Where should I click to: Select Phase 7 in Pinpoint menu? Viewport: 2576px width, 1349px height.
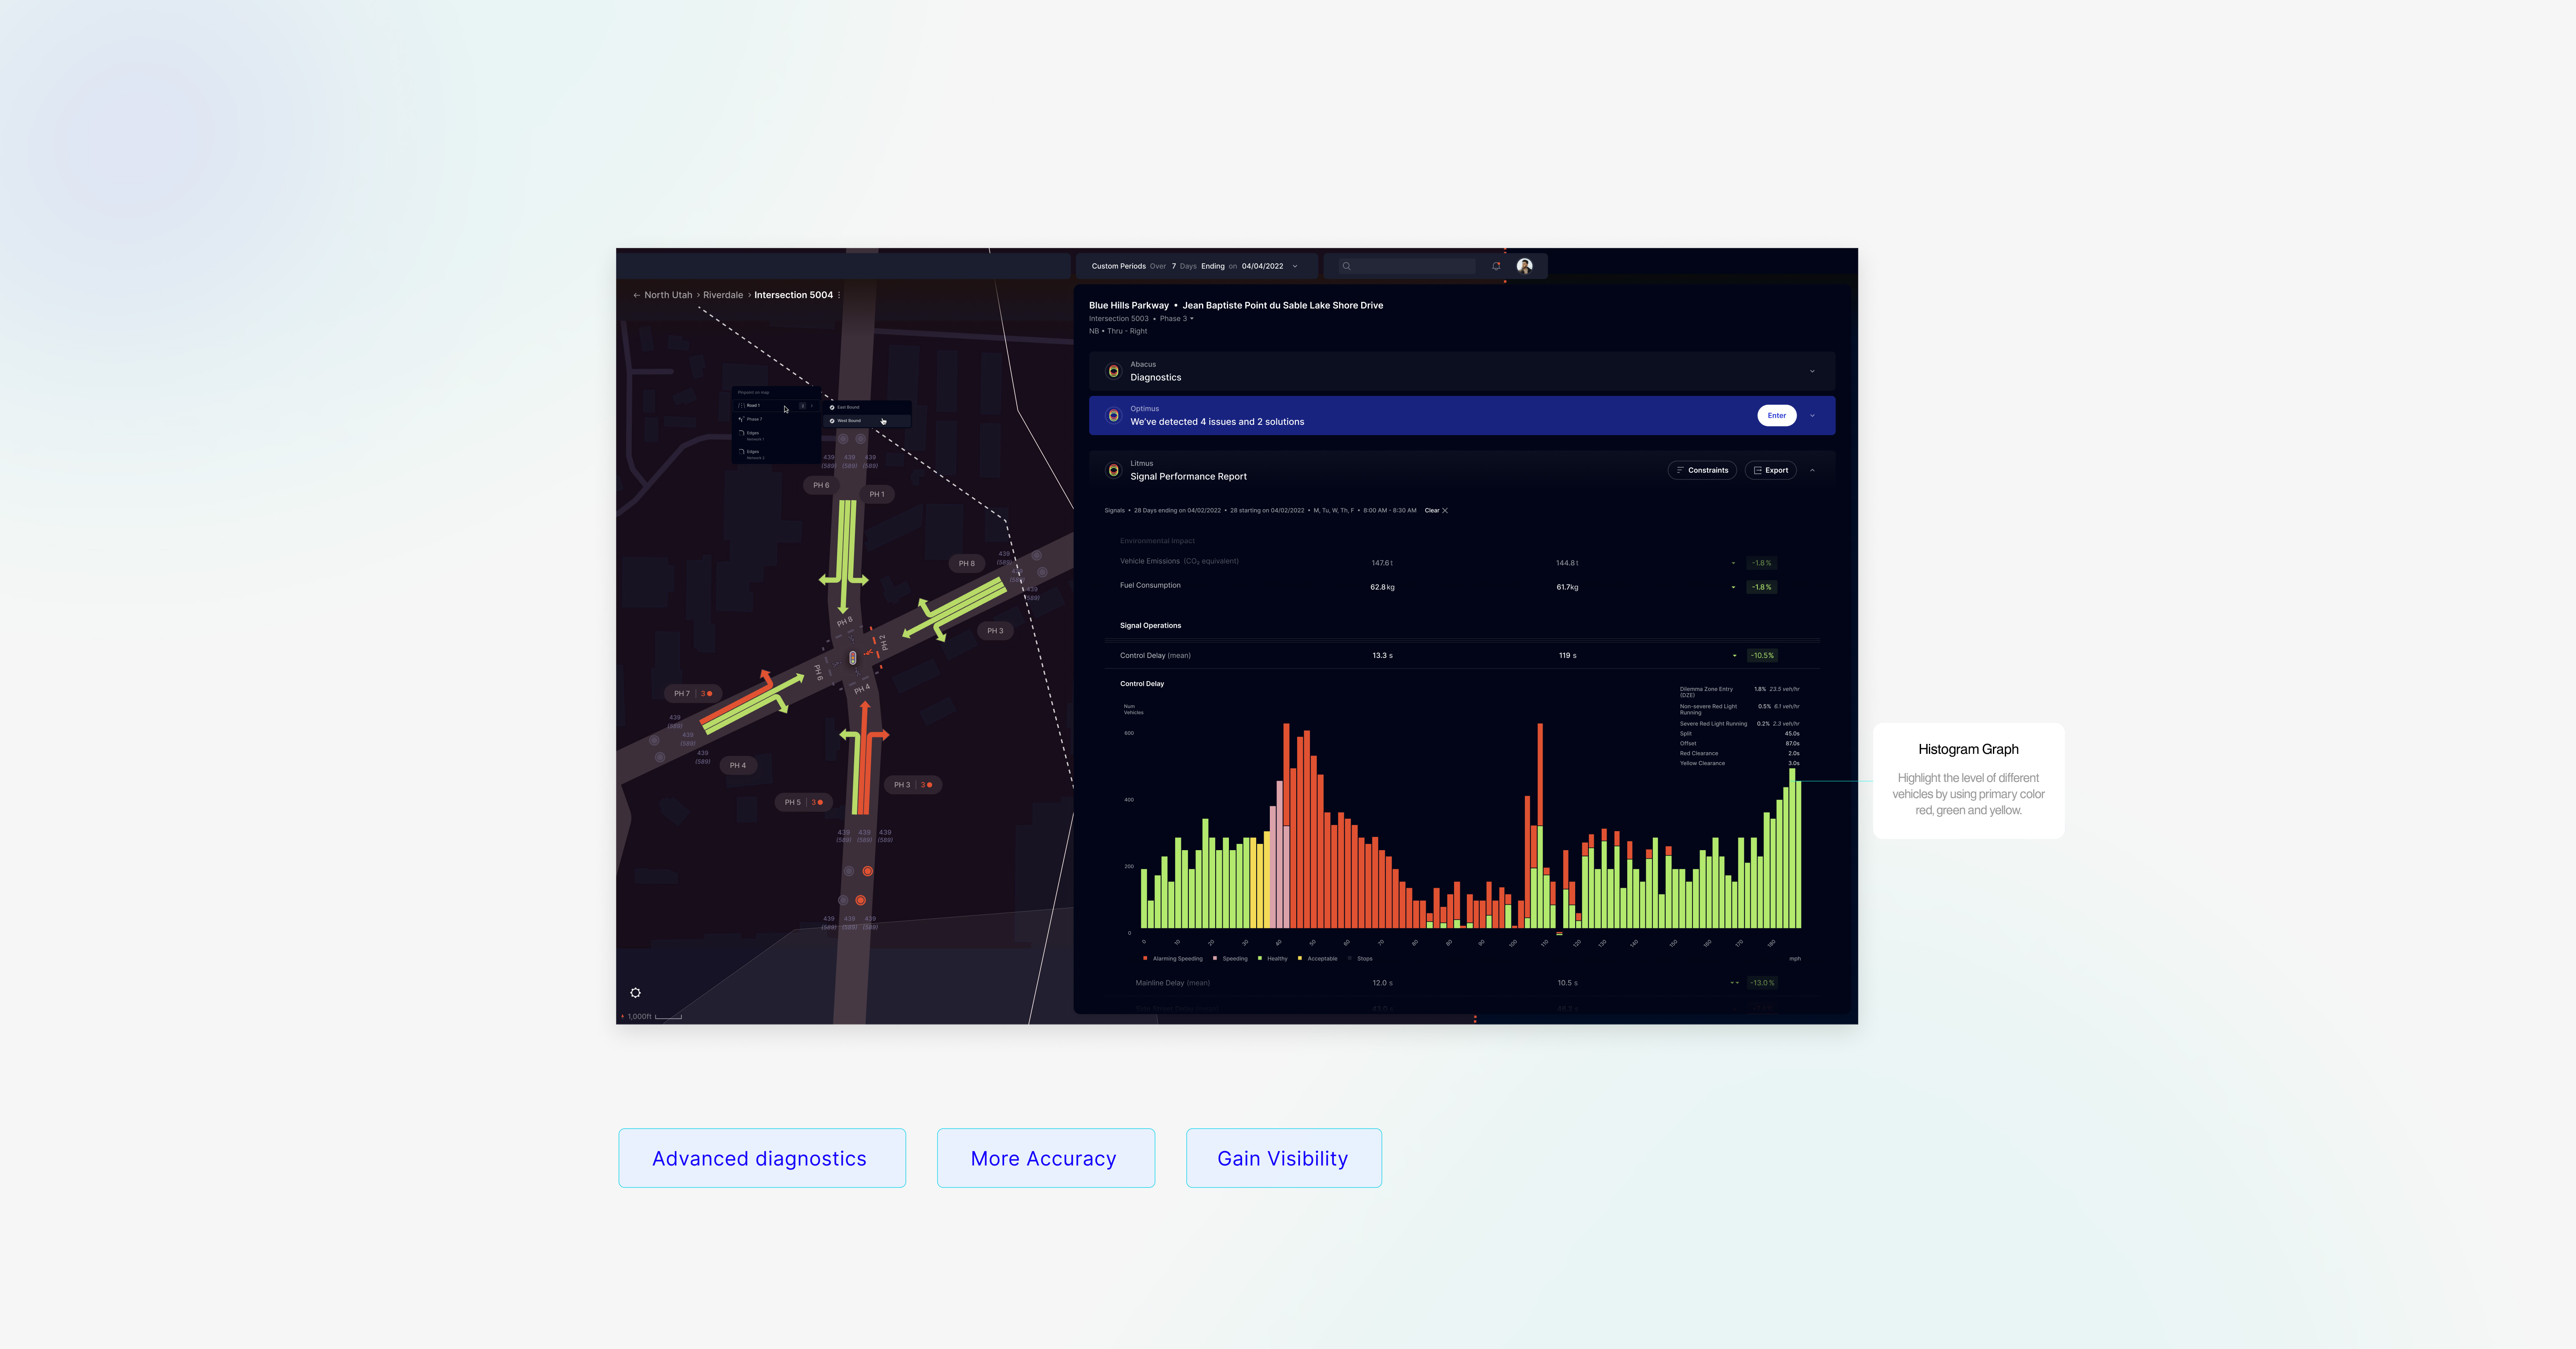click(777, 419)
